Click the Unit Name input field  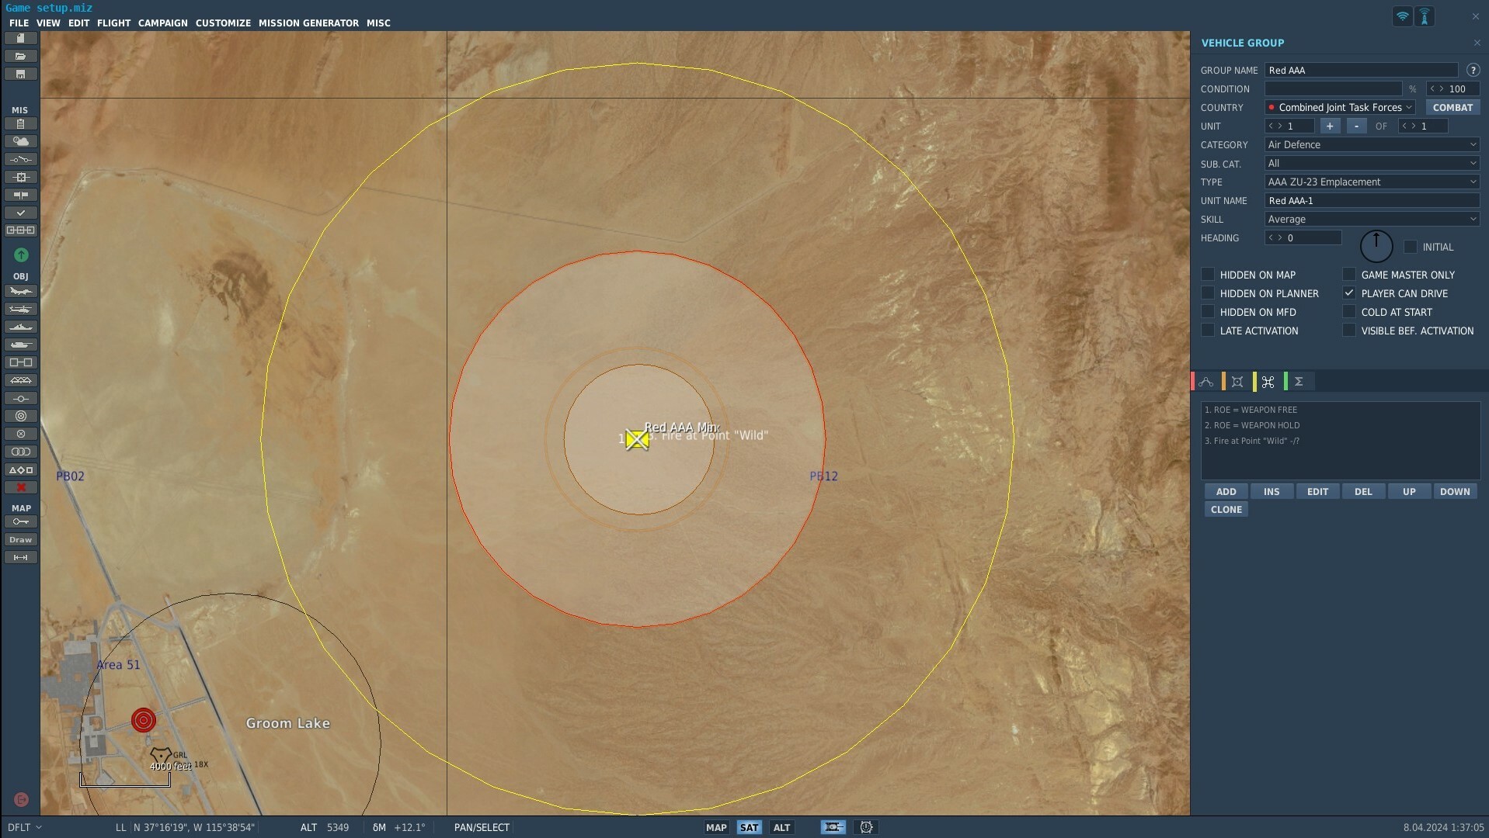(x=1372, y=200)
